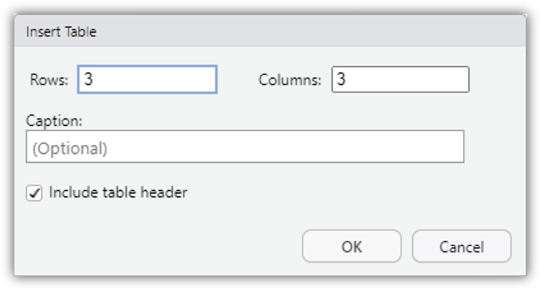The image size is (541, 290).
Task: Select the column count field showing 3
Action: (400, 79)
